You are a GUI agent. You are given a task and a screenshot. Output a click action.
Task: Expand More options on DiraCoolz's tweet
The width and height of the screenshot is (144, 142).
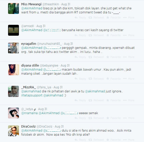coord(129,140)
